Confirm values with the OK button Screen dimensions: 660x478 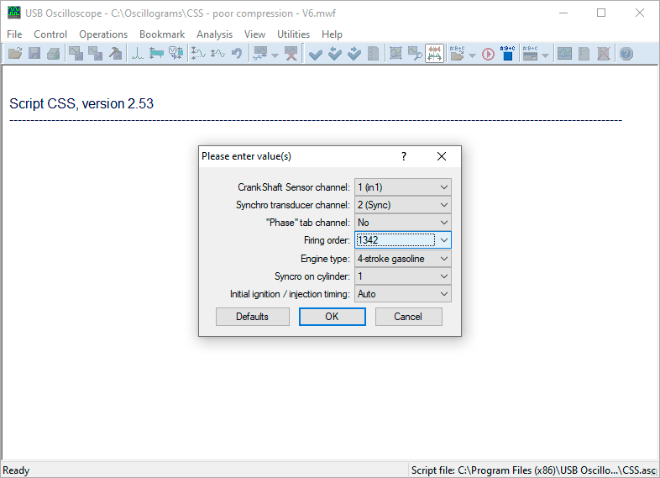333,317
